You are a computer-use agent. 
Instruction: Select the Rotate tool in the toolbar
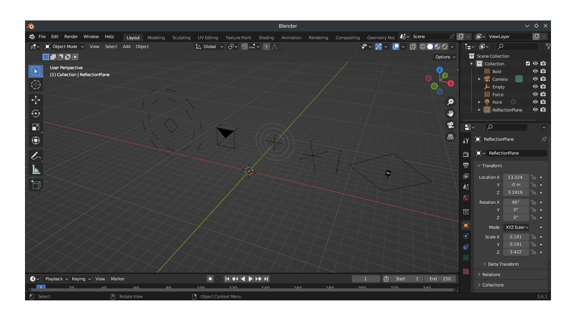pyautogui.click(x=35, y=113)
